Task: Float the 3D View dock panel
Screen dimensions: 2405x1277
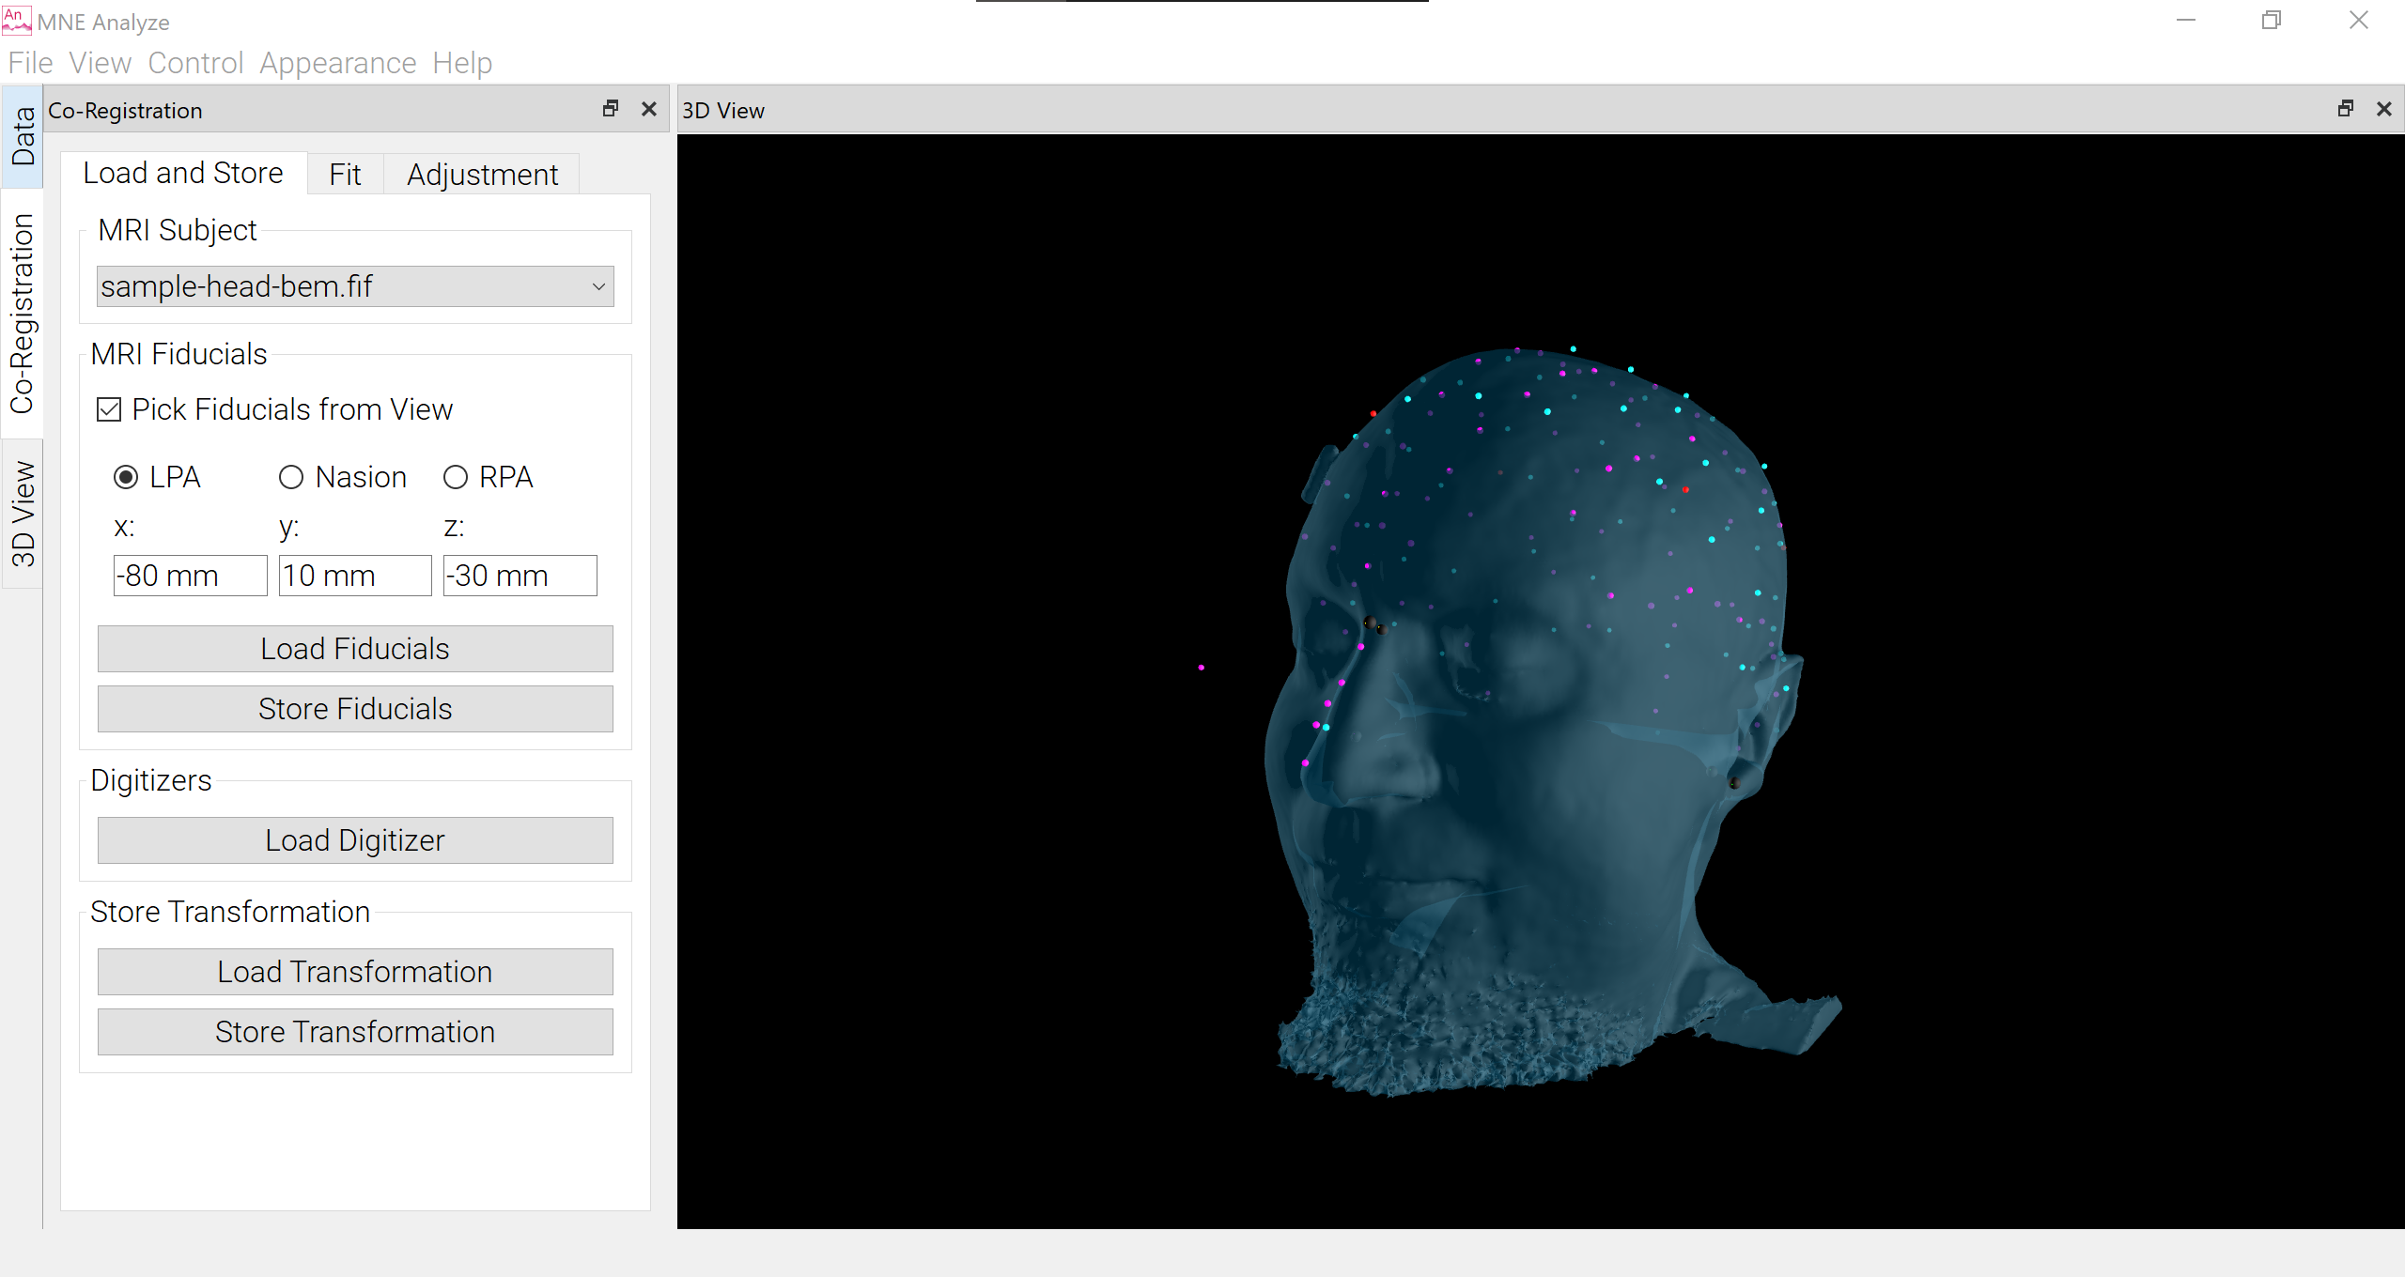Action: pos(2346,109)
